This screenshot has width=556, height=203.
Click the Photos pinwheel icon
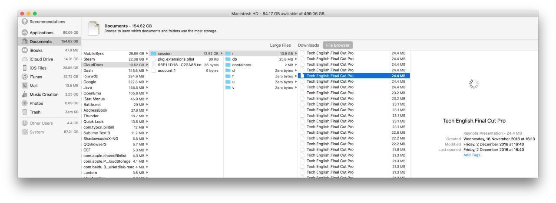24,103
